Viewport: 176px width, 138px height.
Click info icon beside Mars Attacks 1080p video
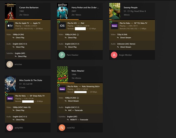[x=78, y=98]
